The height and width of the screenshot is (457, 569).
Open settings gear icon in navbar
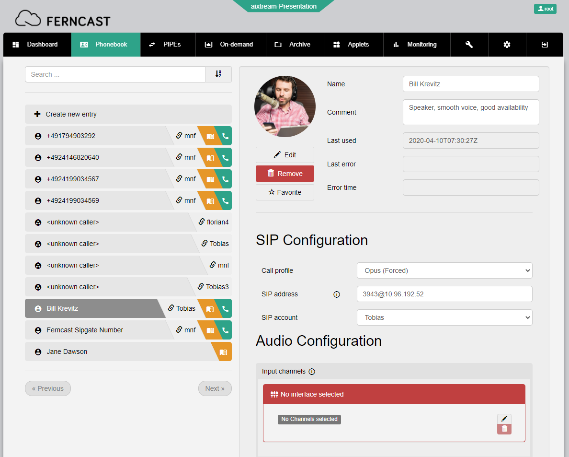point(507,45)
